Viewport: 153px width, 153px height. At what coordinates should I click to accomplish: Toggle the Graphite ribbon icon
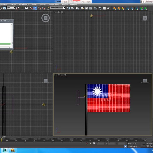coord(82,8)
